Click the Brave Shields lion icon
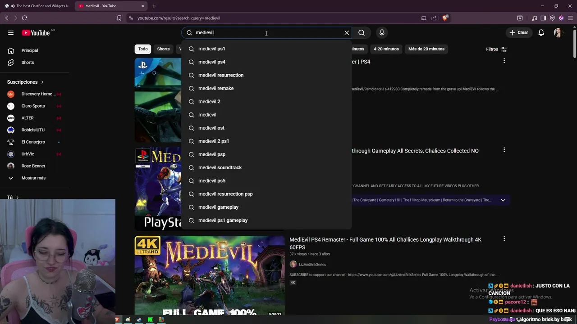The height and width of the screenshot is (324, 577). (445, 18)
